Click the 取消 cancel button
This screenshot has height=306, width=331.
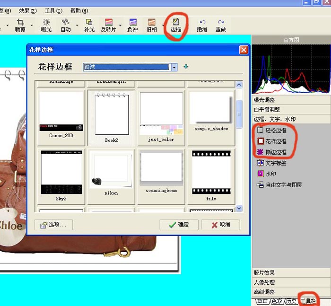221,225
